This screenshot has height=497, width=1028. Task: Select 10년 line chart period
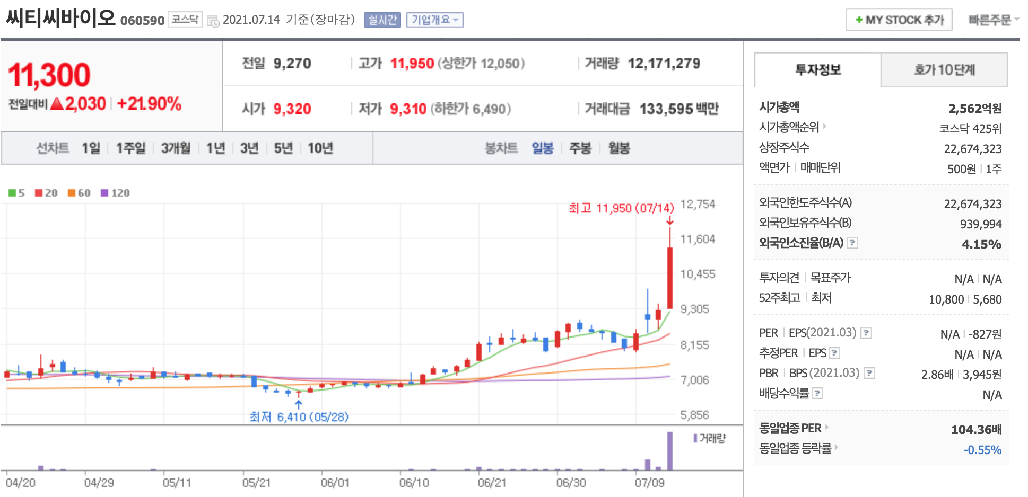tap(320, 148)
